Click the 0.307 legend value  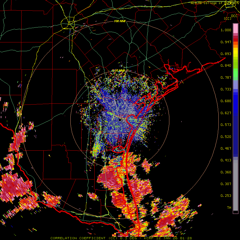pos(226,184)
